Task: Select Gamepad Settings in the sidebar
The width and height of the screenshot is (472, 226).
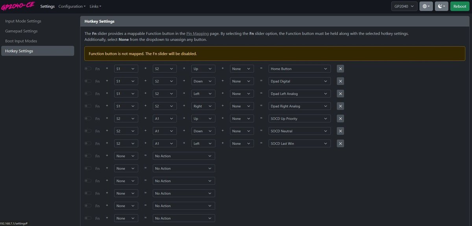Action: pos(21,31)
